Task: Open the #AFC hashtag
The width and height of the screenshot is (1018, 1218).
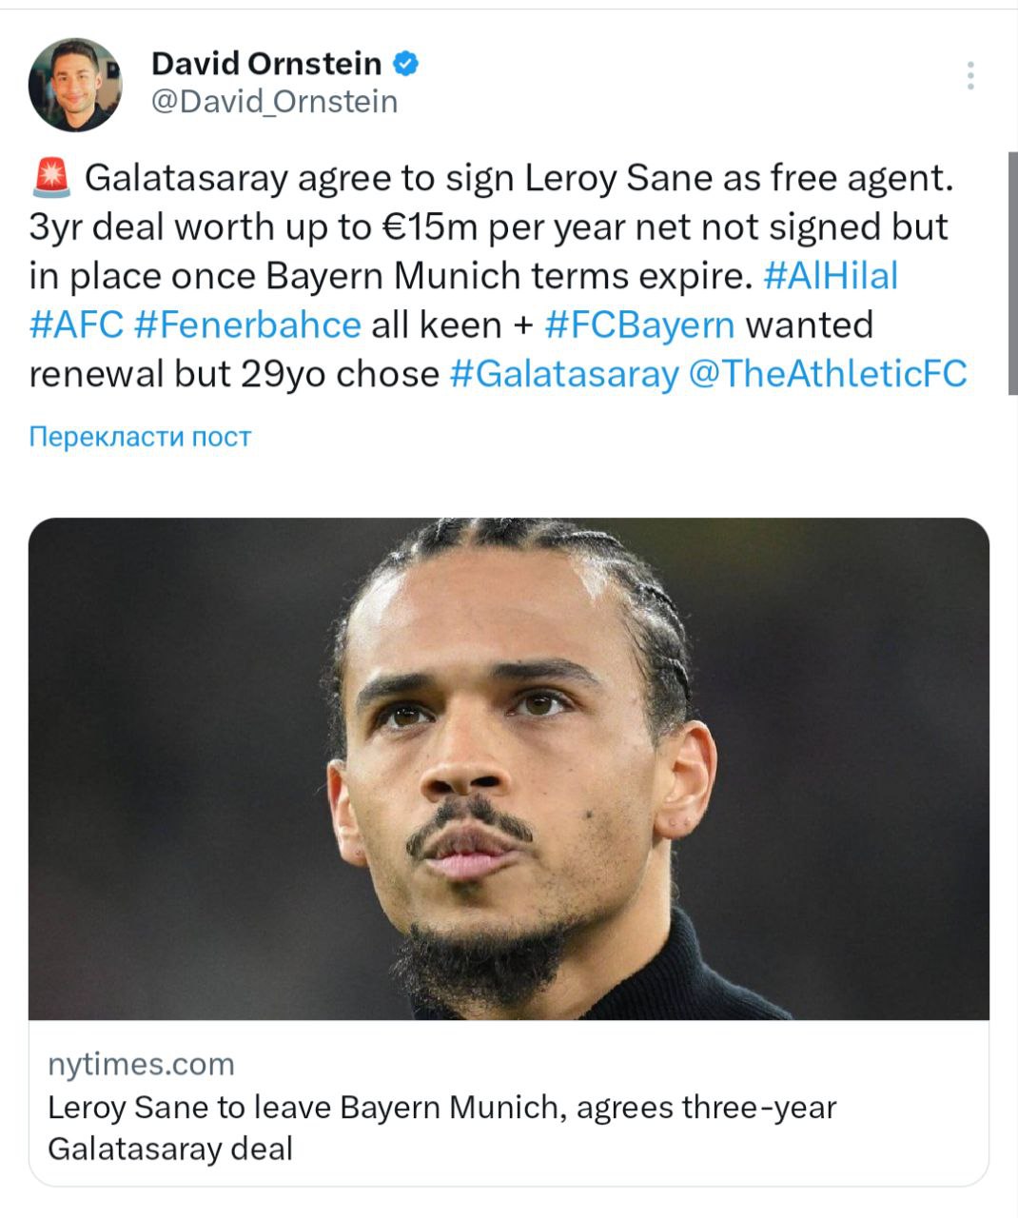Action: [x=76, y=324]
